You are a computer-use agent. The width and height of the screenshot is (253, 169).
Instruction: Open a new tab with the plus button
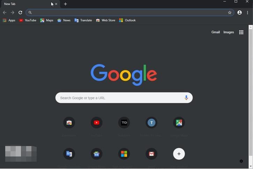[65, 4]
